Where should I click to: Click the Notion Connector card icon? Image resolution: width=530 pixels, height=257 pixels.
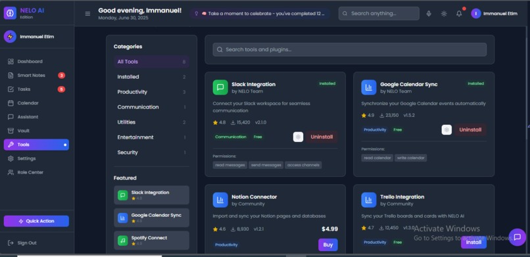(x=220, y=200)
